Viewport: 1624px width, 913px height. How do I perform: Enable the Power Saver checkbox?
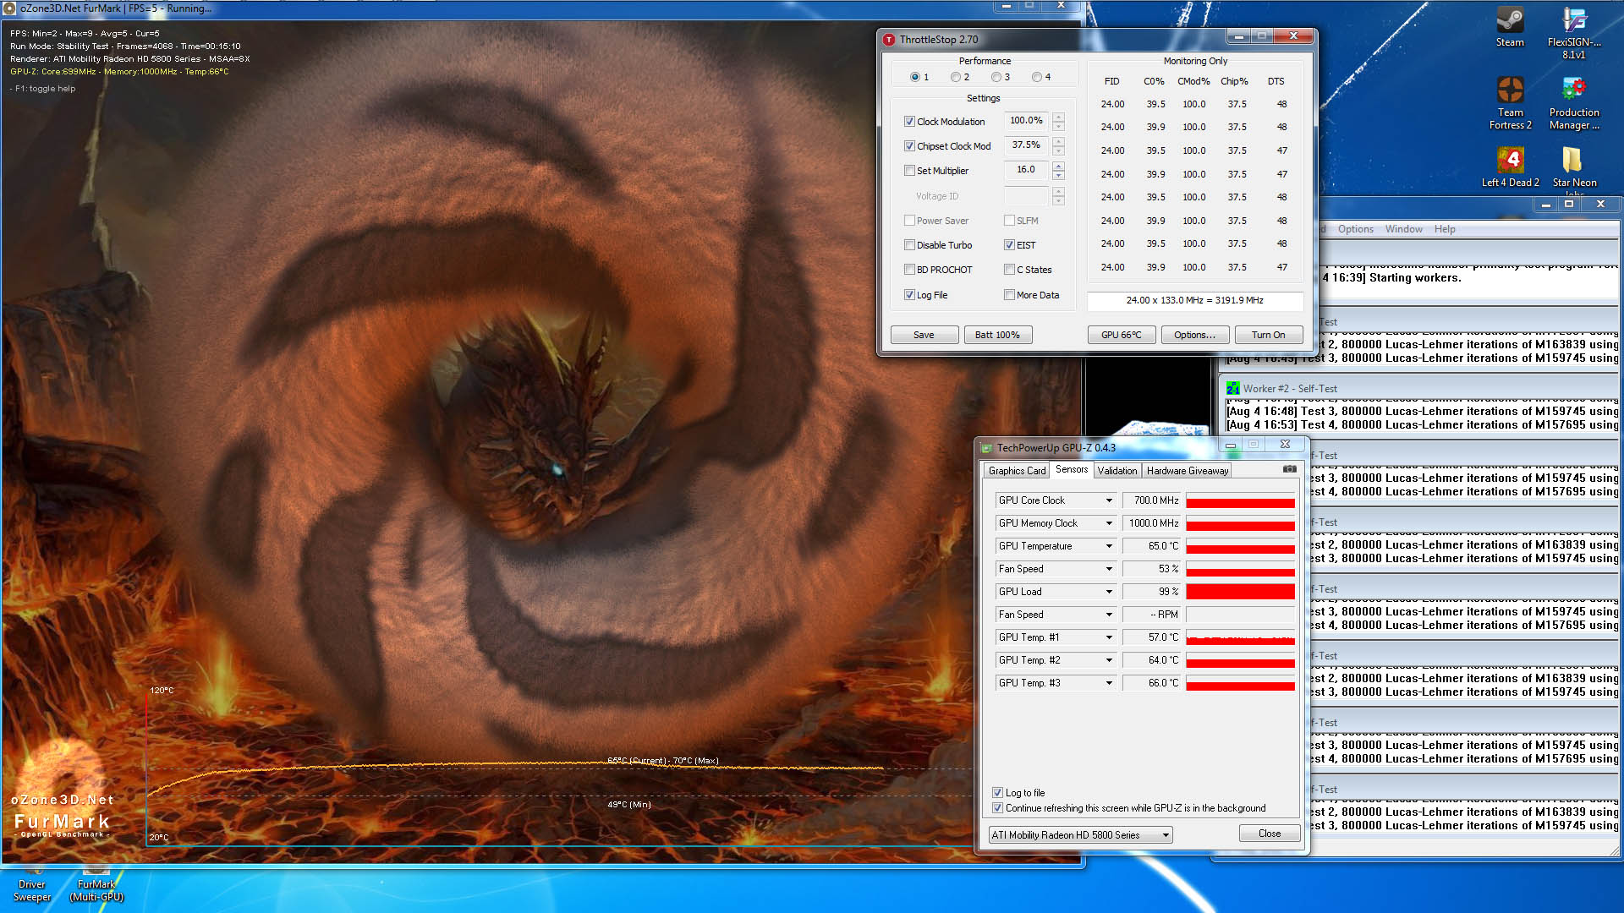(909, 221)
